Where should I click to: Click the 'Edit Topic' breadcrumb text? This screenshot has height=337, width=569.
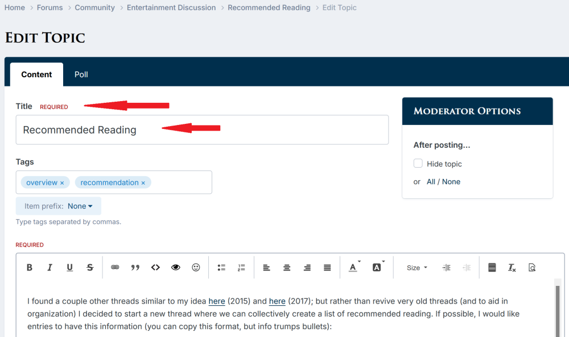click(x=339, y=7)
